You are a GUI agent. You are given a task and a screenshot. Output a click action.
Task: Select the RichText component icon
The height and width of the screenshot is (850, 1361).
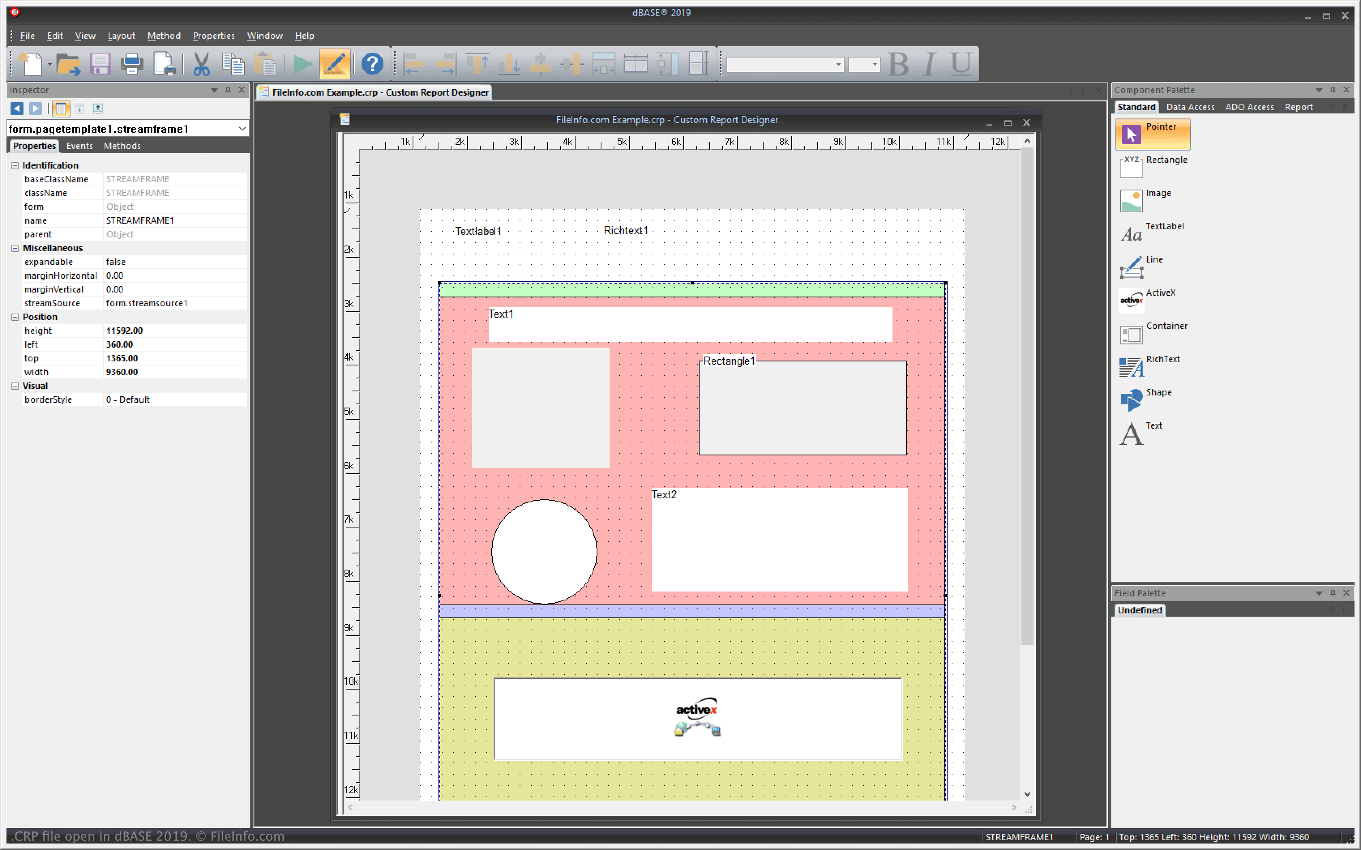point(1131,367)
